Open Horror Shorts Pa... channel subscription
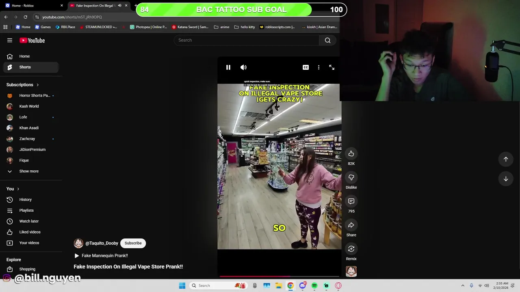Image resolution: width=520 pixels, height=292 pixels. (31, 95)
